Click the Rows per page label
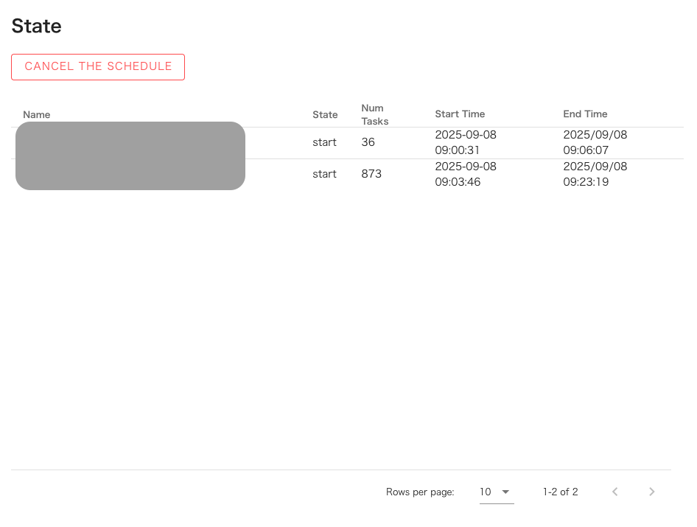The height and width of the screenshot is (527, 697). click(x=420, y=492)
